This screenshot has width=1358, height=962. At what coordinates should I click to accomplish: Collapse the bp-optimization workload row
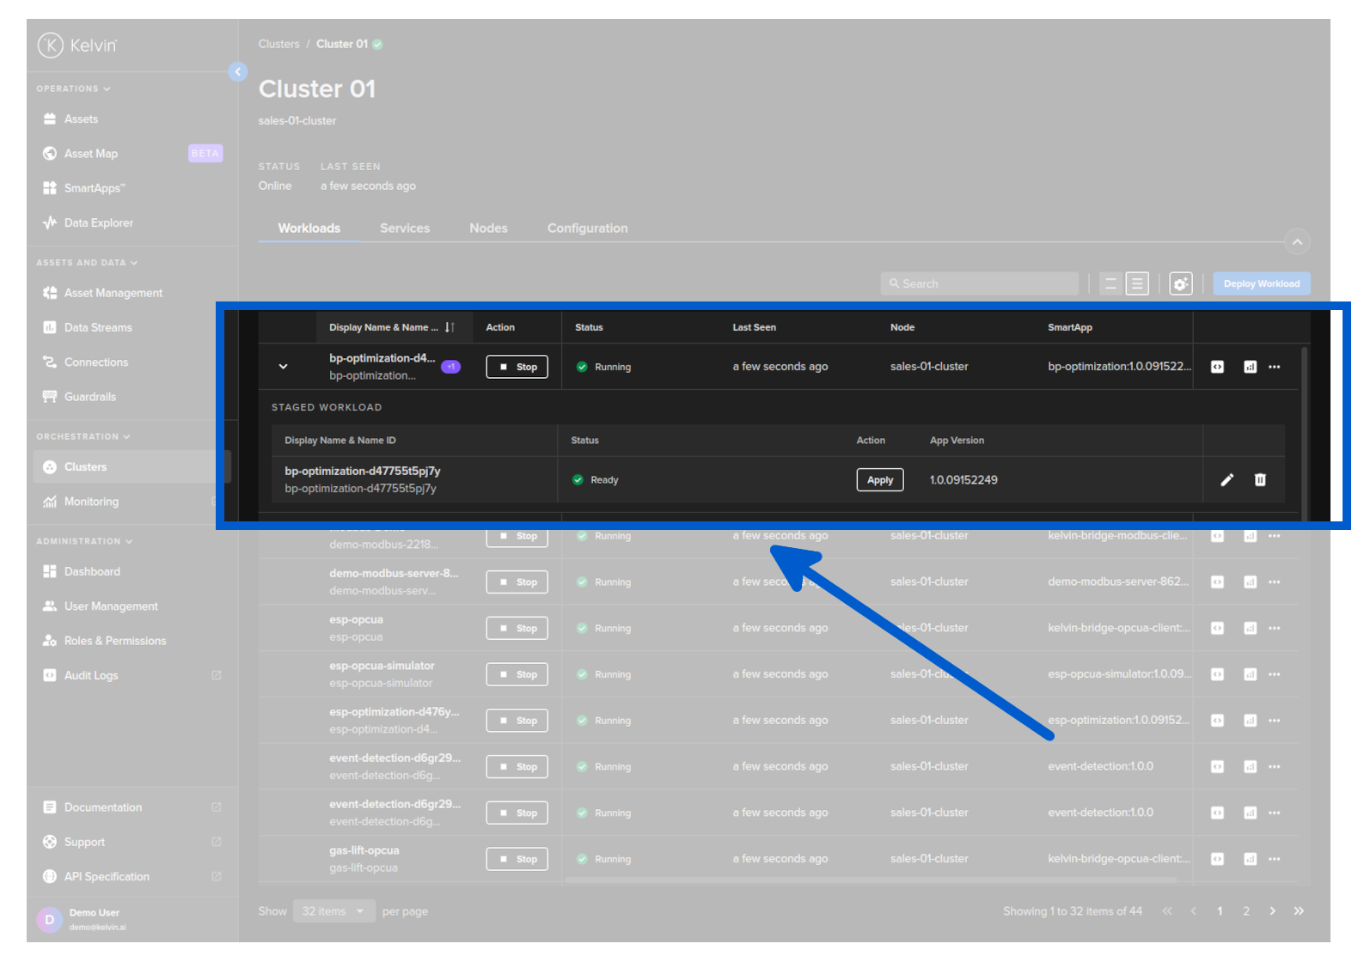pos(284,367)
